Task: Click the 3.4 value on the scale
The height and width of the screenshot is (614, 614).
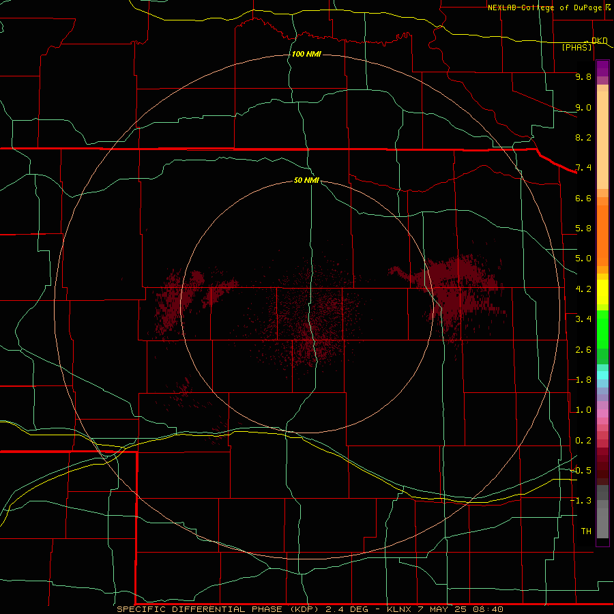Action: tap(583, 319)
